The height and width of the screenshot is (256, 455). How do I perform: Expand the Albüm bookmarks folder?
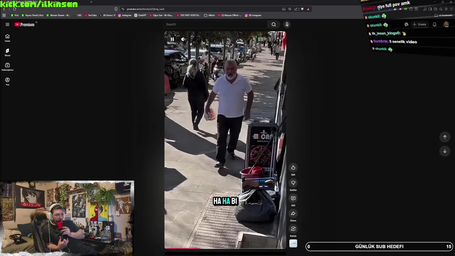[209, 15]
